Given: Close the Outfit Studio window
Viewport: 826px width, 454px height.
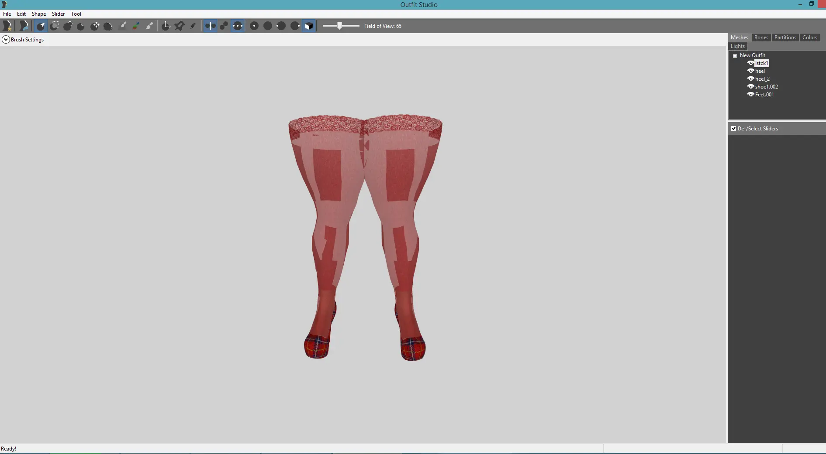Looking at the screenshot, I should point(822,4).
